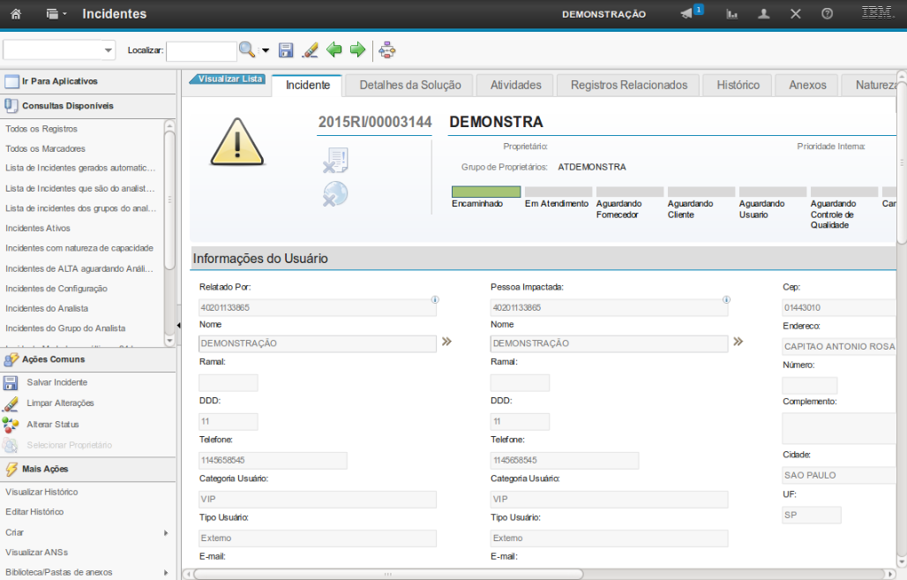Screen dimensions: 907x580
Task: Expand the query dropdown in the toolbar
Action: point(109,50)
